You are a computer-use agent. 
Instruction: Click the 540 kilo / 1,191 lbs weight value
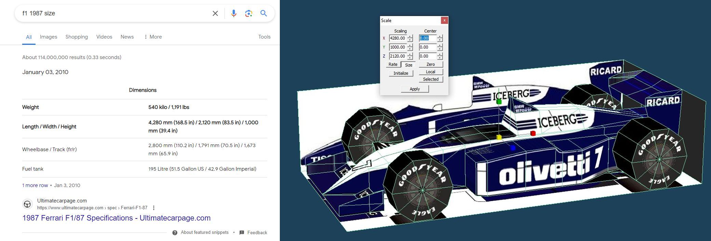[169, 107]
